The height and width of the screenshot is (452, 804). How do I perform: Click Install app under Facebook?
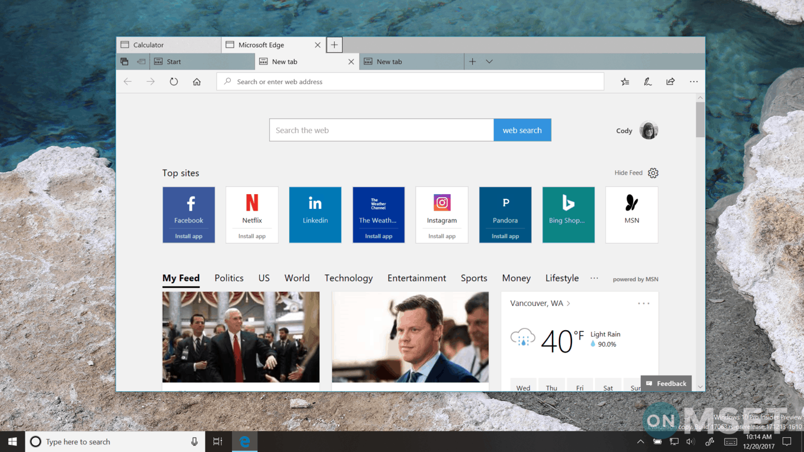tap(188, 236)
